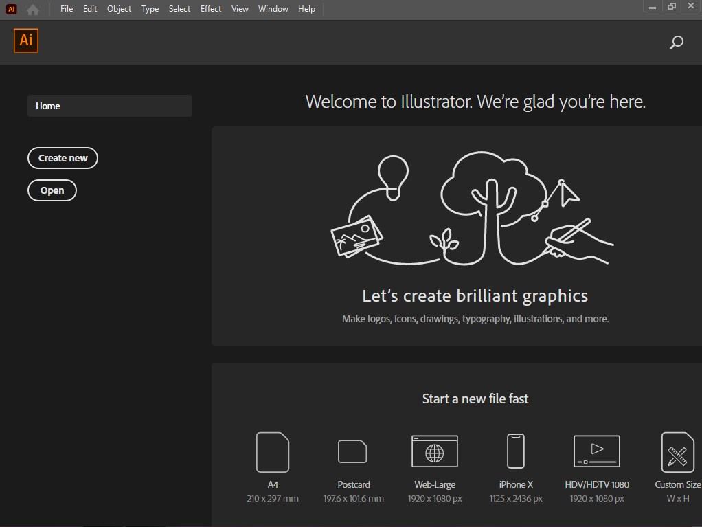Open the Object menu
The height and width of the screenshot is (527, 702).
tap(119, 9)
